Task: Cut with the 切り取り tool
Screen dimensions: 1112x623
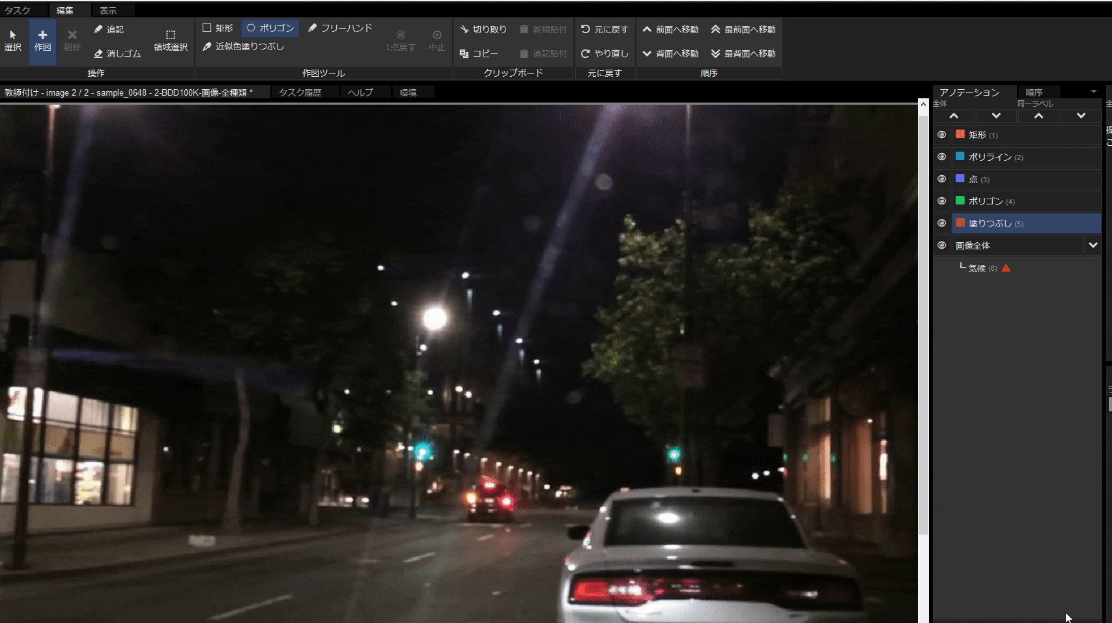Action: [x=483, y=29]
